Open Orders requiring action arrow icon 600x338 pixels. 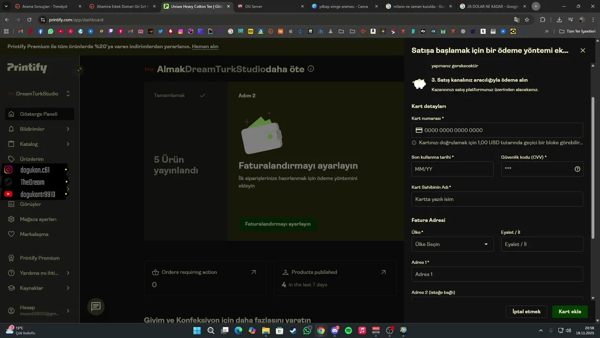pos(254,272)
